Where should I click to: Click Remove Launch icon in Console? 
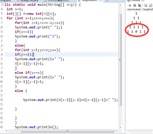135,5
